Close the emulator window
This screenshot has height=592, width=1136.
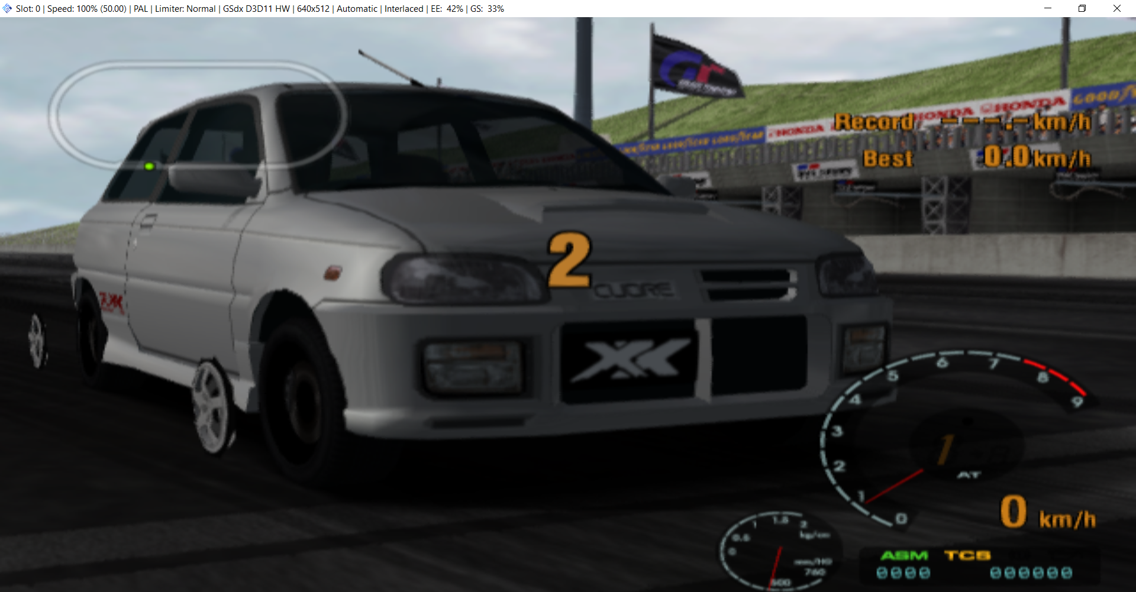(1117, 8)
